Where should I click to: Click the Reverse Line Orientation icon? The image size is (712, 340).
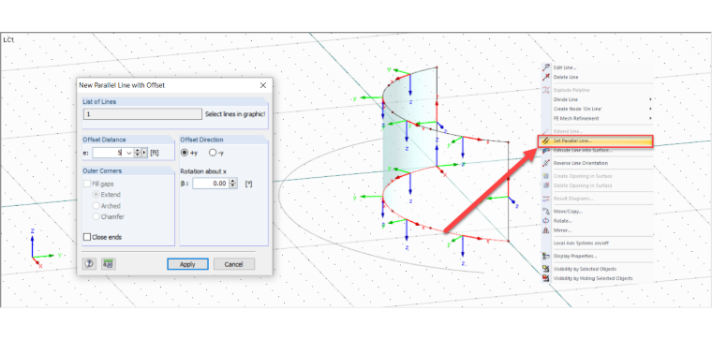coord(546,163)
